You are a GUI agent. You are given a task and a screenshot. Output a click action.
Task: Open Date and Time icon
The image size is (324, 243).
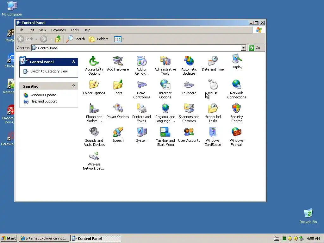(x=213, y=63)
